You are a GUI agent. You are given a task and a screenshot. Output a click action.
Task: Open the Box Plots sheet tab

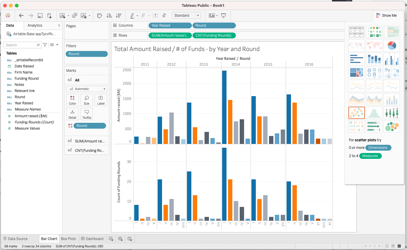coord(68,239)
